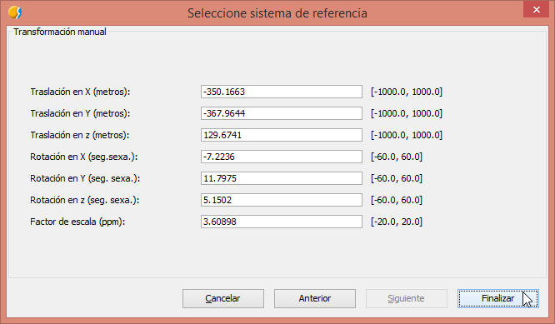
Task: Click the Traslación en Y input field
Action: pos(282,113)
